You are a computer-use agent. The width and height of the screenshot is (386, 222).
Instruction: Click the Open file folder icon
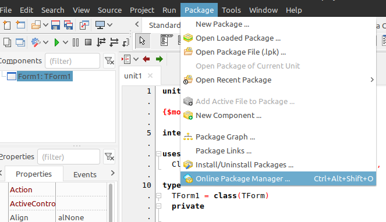pyautogui.click(x=36, y=25)
